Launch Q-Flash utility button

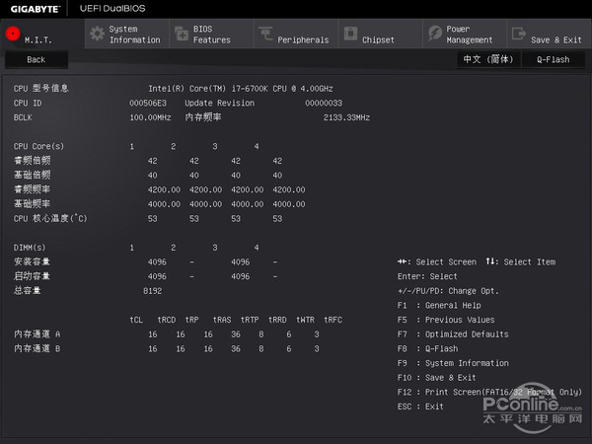tap(554, 59)
